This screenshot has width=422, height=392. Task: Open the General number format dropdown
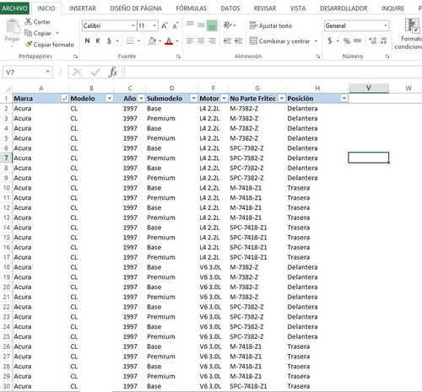pyautogui.click(x=385, y=25)
